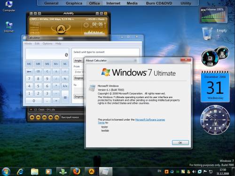Image resolution: width=235 pixels, height=176 pixels.
Task: Click the CPU meter gadget
Action: 210,58
